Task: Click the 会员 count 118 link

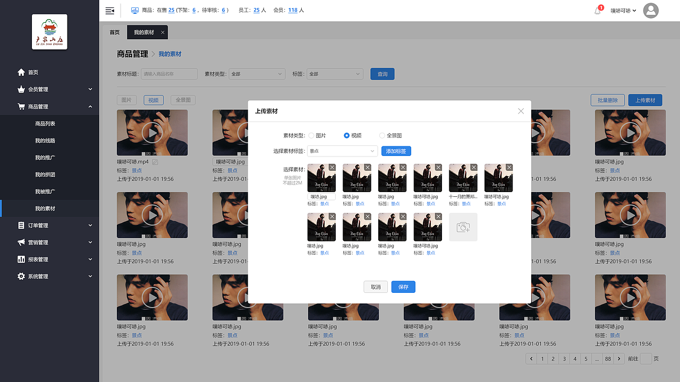Action: click(x=293, y=11)
